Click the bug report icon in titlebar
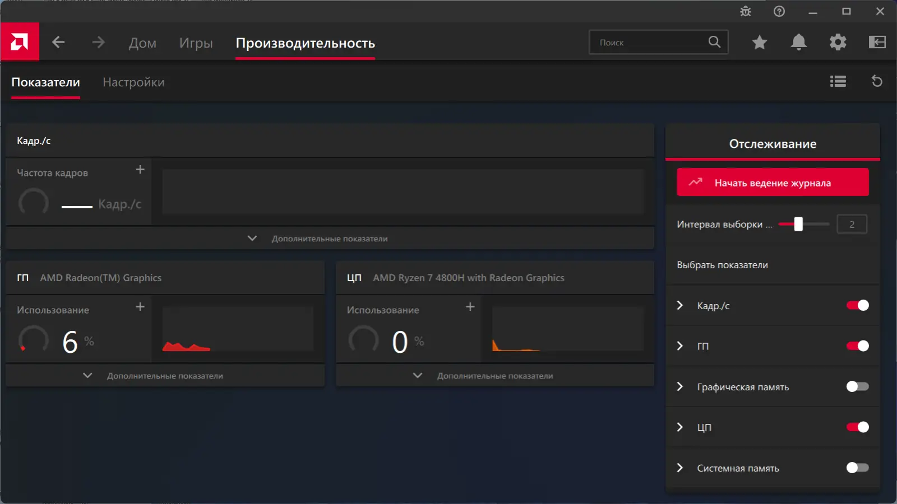The width and height of the screenshot is (897, 504). pyautogui.click(x=746, y=11)
